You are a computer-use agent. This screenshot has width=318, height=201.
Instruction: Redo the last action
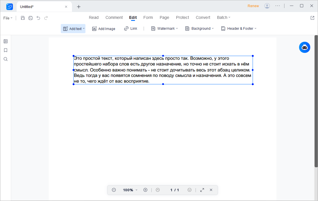pyautogui.click(x=46, y=18)
